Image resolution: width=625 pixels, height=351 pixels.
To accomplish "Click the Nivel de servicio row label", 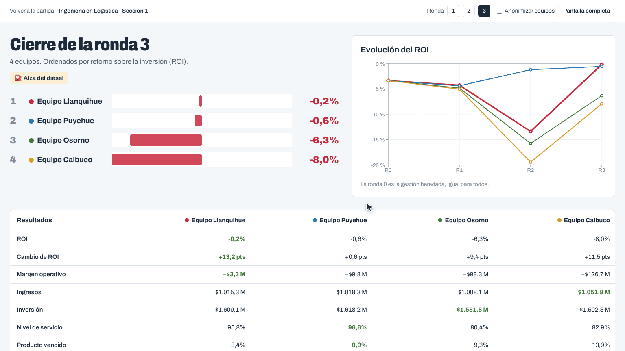I will pos(39,327).
